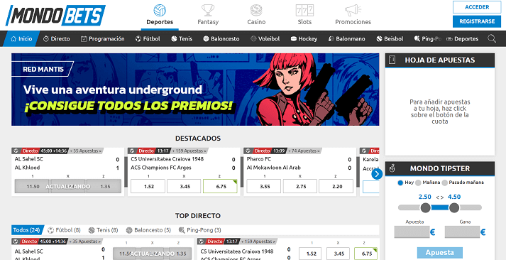Open Pharco FC match details
The image size is (506, 260).
point(259,159)
